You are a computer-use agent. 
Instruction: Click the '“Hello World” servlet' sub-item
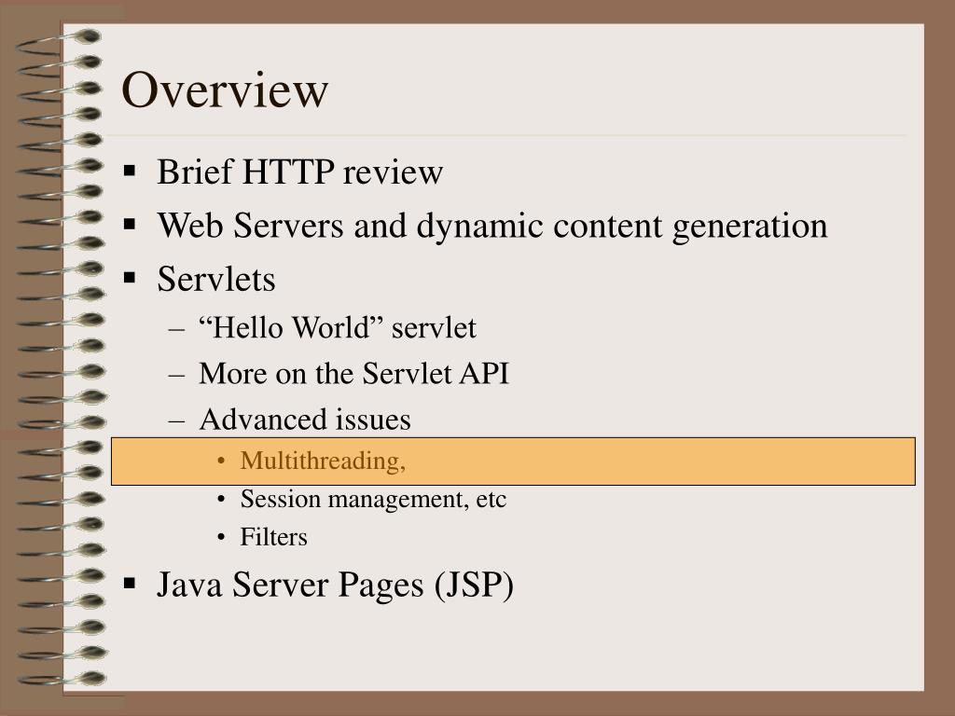(338, 327)
